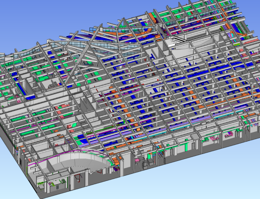The height and width of the screenshot is (199, 260).
Task: Click the pale background area below the model
Action: (x=184, y=177)
